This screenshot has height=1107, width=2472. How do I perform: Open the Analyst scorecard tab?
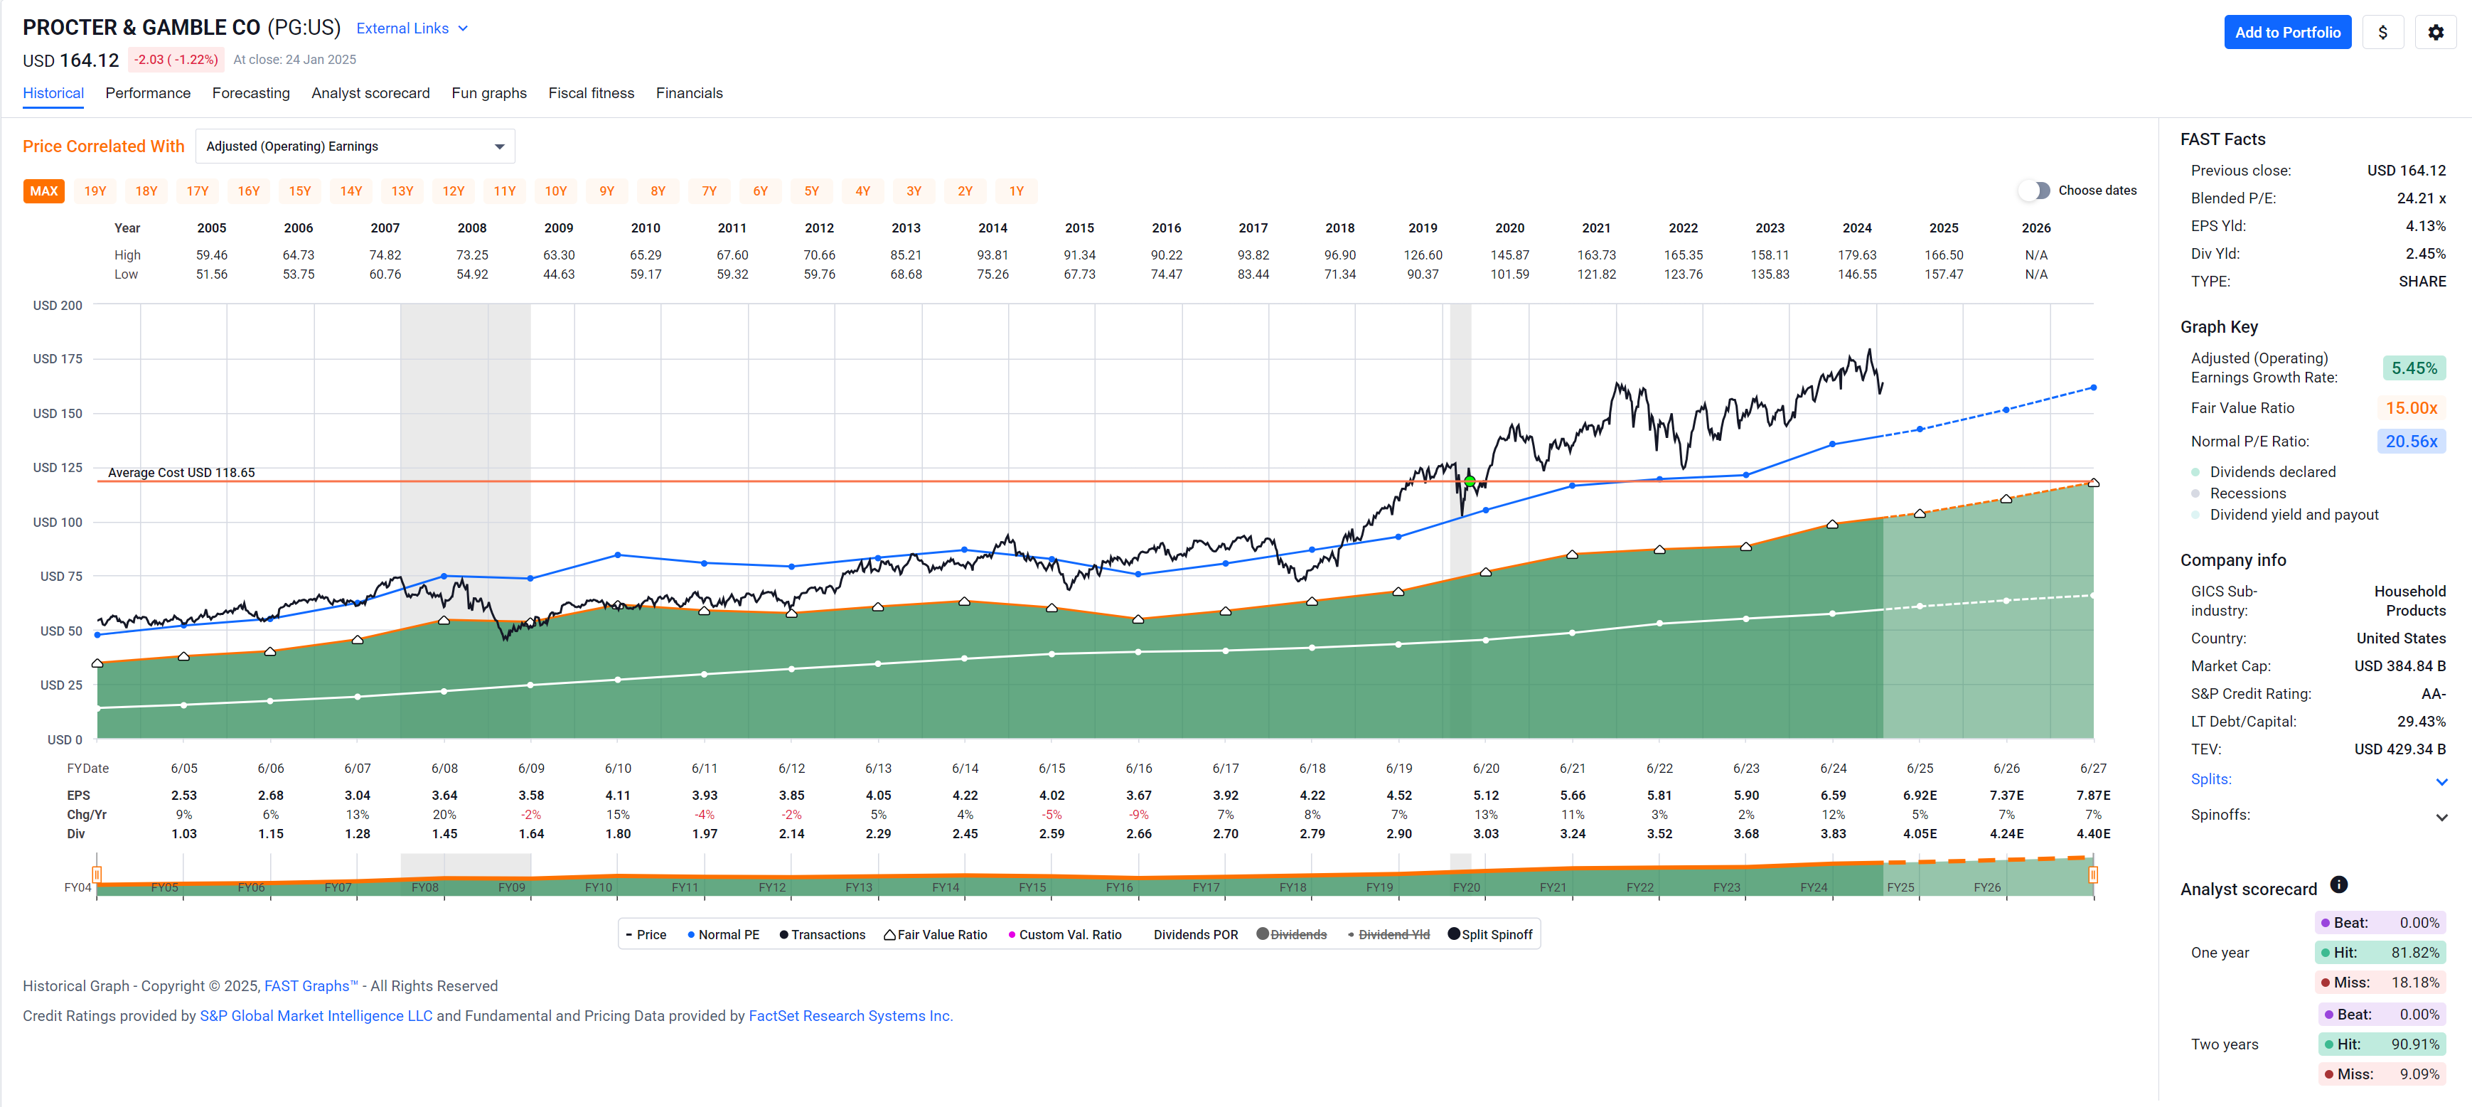(x=370, y=93)
